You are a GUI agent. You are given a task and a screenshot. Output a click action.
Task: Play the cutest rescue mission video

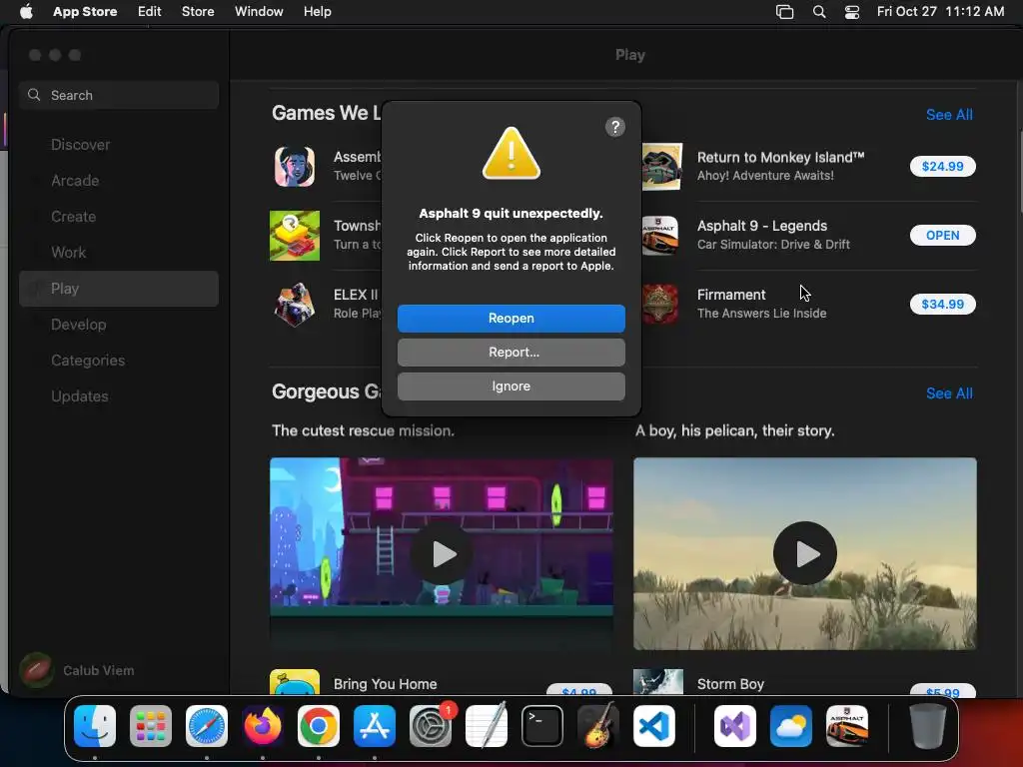(442, 553)
